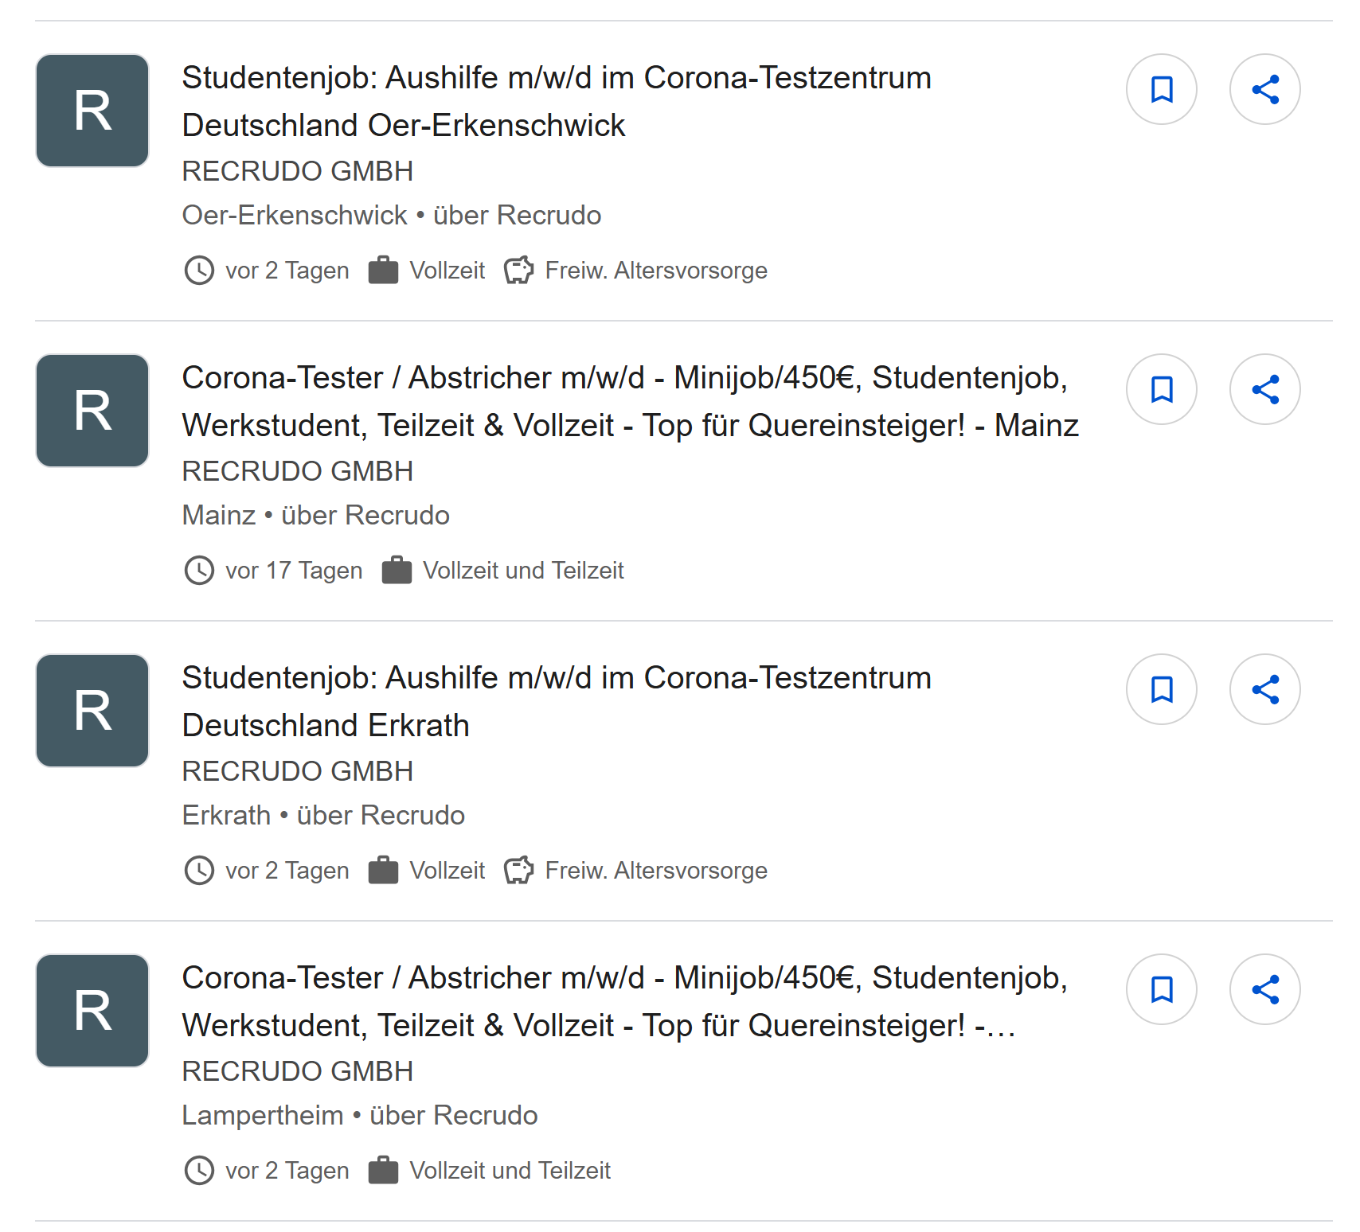1360x1232 pixels.
Task: Bookmark the Oer-Erkenschwick Aushilfe job
Action: (x=1162, y=89)
